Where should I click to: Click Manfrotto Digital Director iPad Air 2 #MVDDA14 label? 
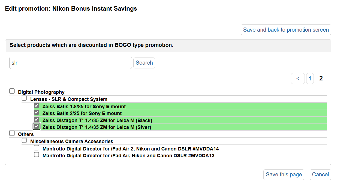point(131,149)
